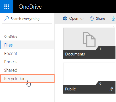Click the pages icon in the Documents tile
Screen dimensions: 116x102
pyautogui.click(x=89, y=39)
